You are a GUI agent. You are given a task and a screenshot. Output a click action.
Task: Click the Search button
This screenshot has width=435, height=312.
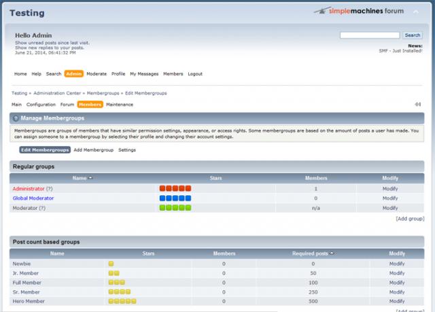pos(413,35)
